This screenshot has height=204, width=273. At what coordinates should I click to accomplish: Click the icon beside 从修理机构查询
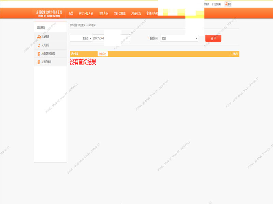(39, 54)
